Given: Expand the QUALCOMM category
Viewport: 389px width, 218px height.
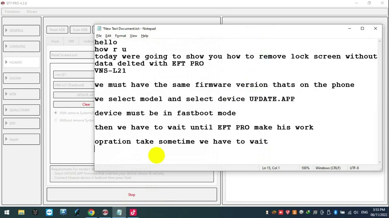Looking at the screenshot, I should pyautogui.click(x=21, y=110).
